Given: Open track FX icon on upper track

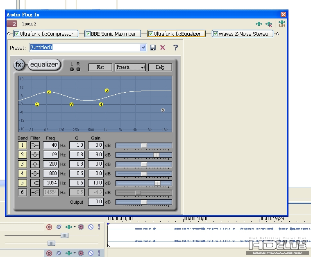Looking at the screenshot, I should click(x=68, y=227).
